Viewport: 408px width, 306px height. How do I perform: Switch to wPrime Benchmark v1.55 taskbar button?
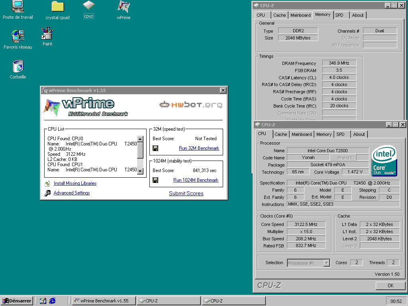click(104, 301)
